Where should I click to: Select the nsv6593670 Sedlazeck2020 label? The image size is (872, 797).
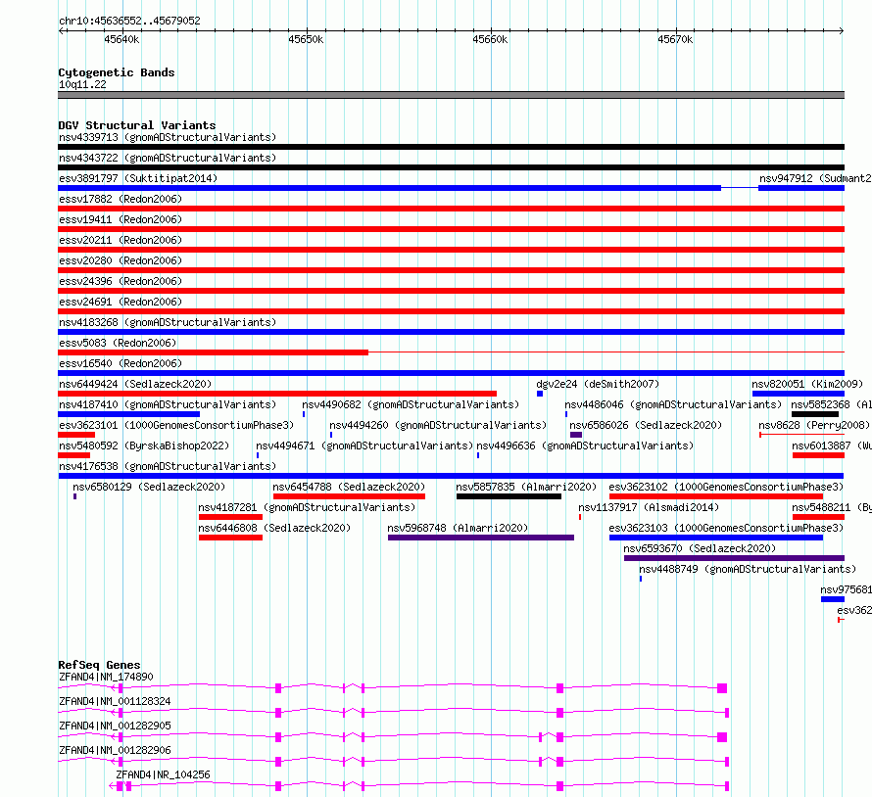coord(700,548)
